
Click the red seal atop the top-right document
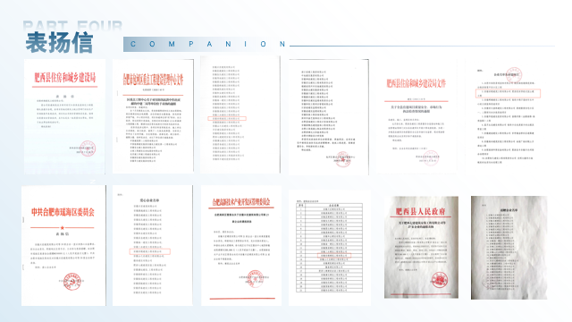514,75
